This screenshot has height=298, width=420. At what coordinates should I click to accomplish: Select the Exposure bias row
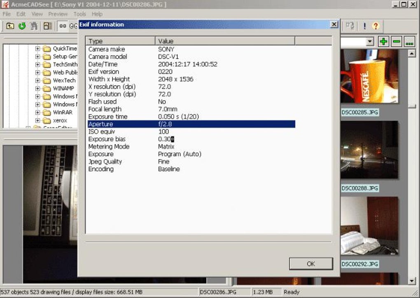coord(191,139)
